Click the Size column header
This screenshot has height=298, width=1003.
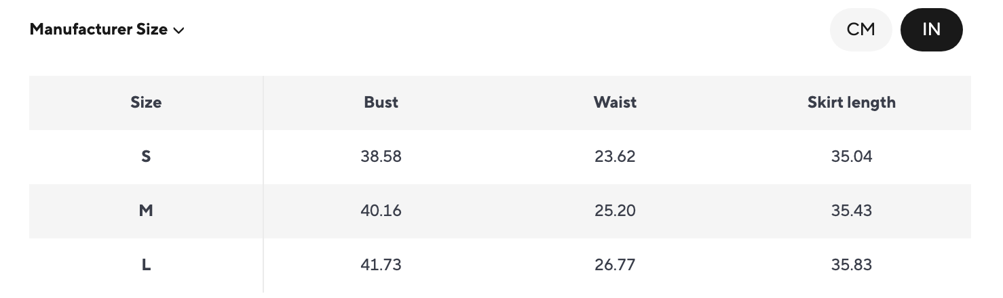pos(146,102)
